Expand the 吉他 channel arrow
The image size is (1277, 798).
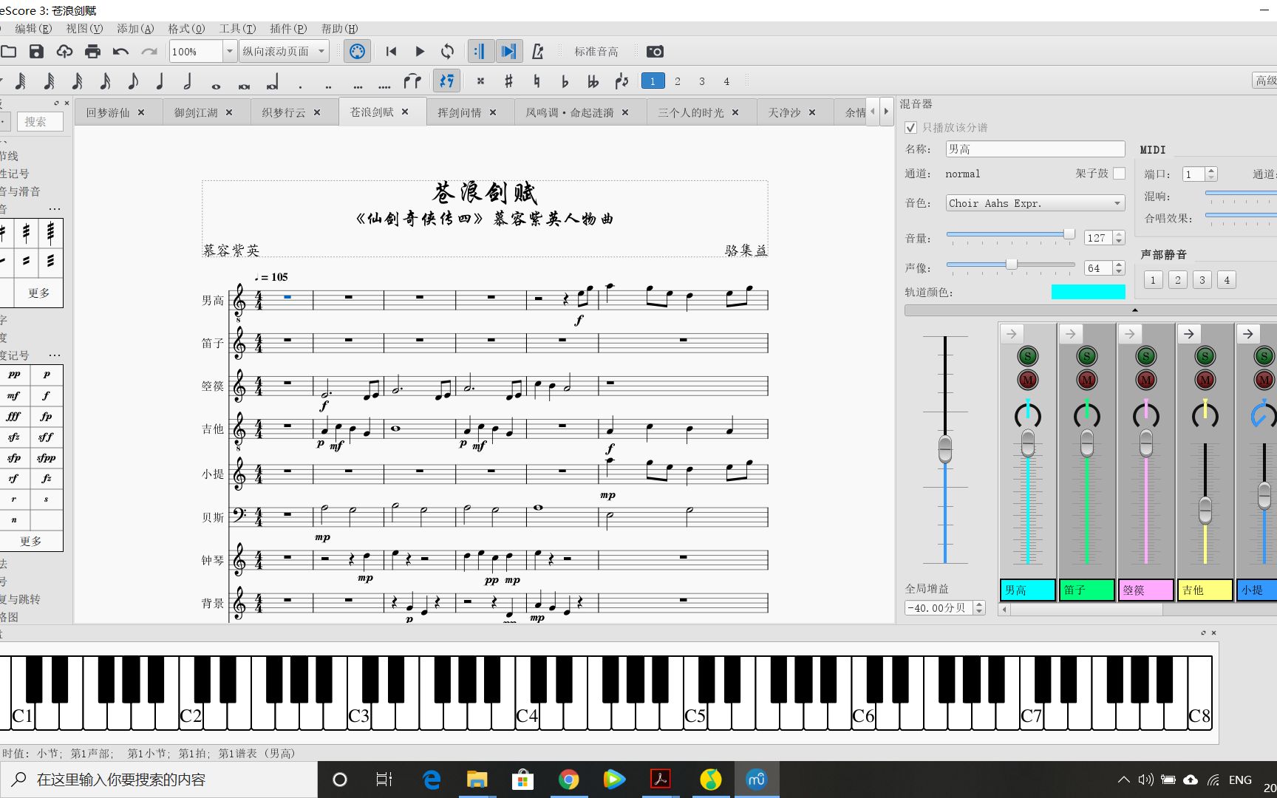pyautogui.click(x=1188, y=334)
